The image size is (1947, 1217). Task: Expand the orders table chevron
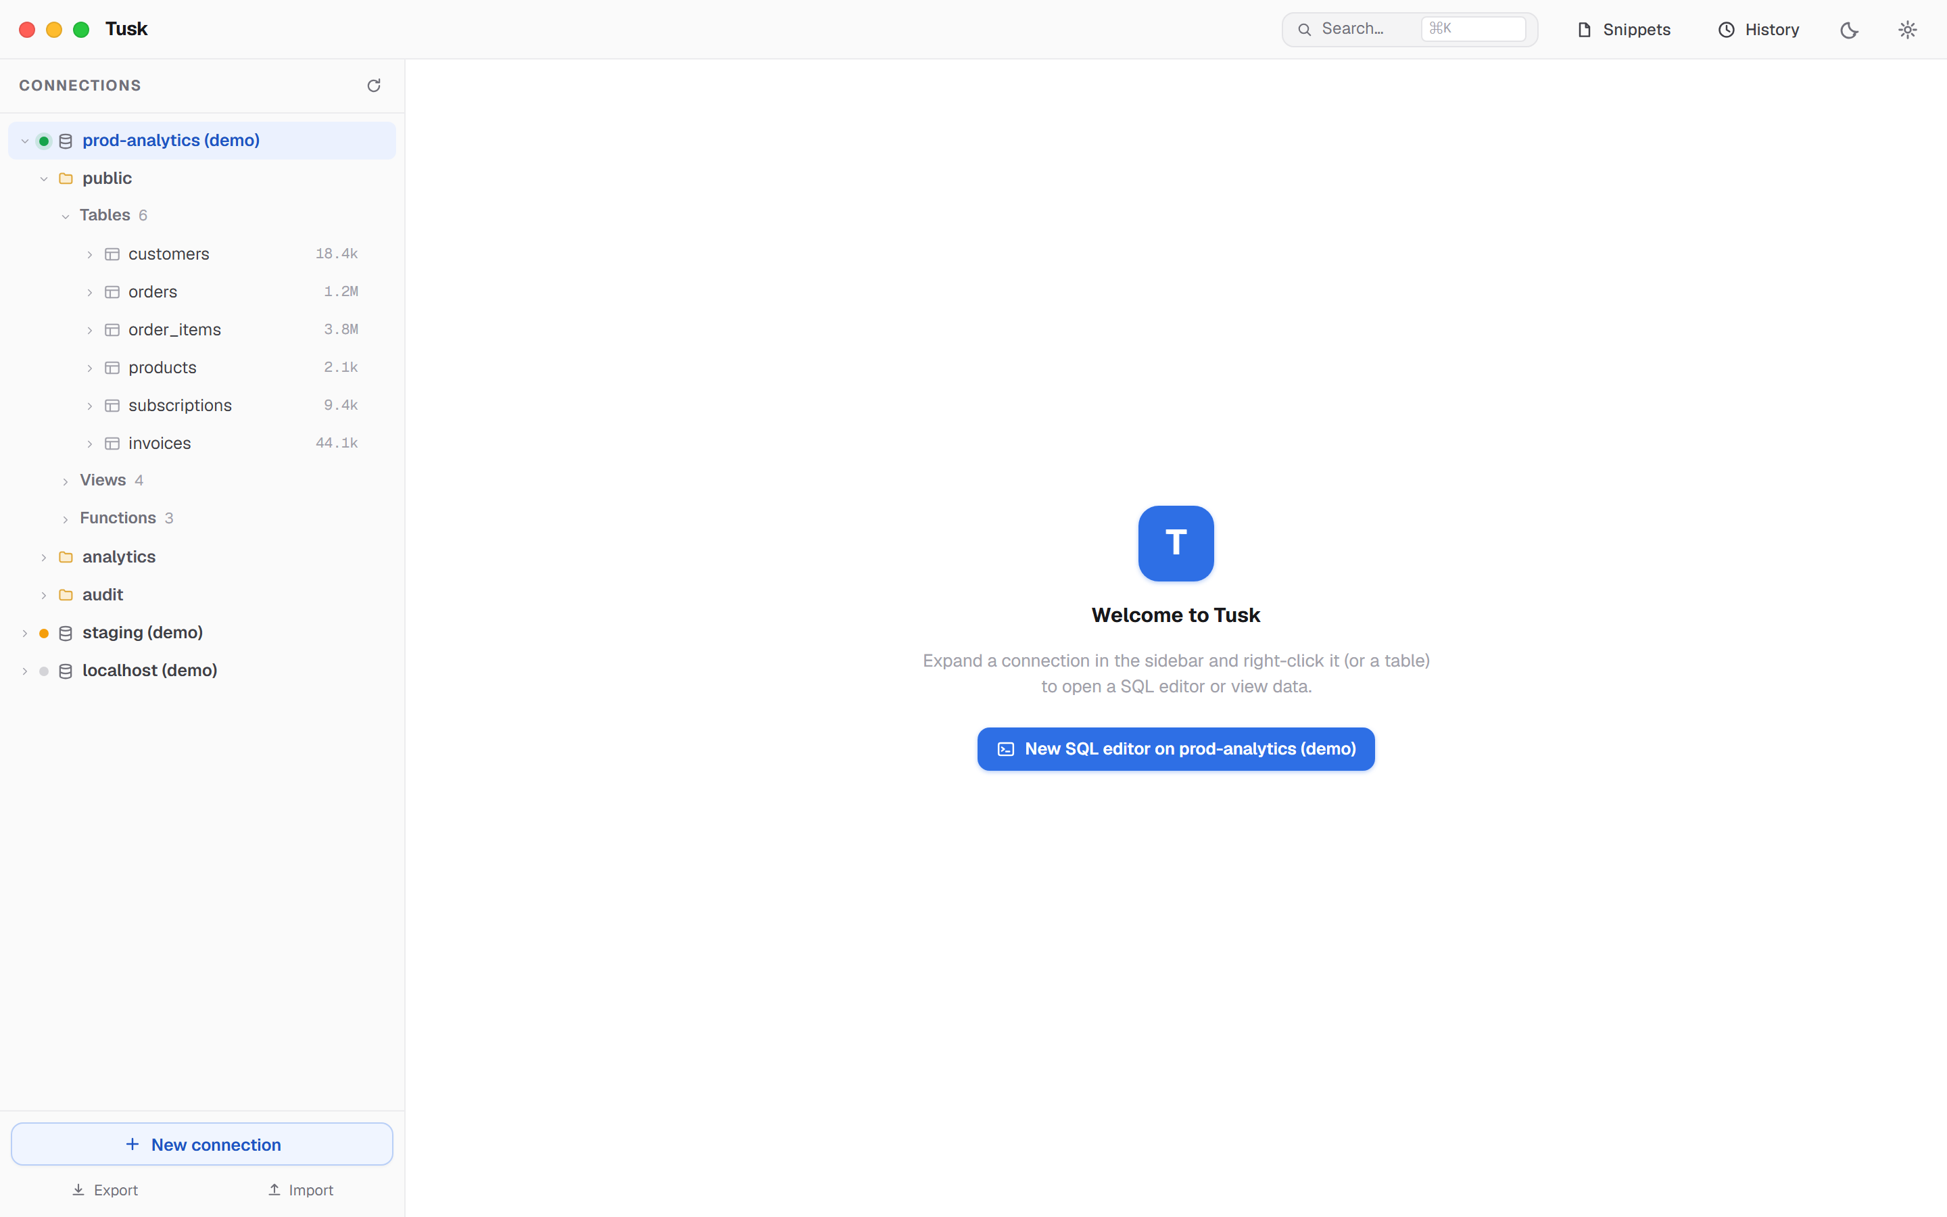[x=89, y=292]
